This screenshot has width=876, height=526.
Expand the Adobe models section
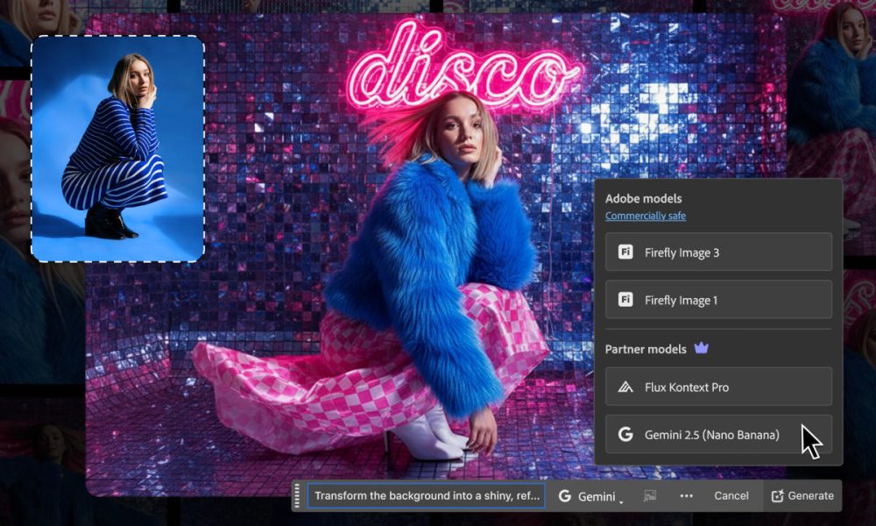pyautogui.click(x=644, y=198)
